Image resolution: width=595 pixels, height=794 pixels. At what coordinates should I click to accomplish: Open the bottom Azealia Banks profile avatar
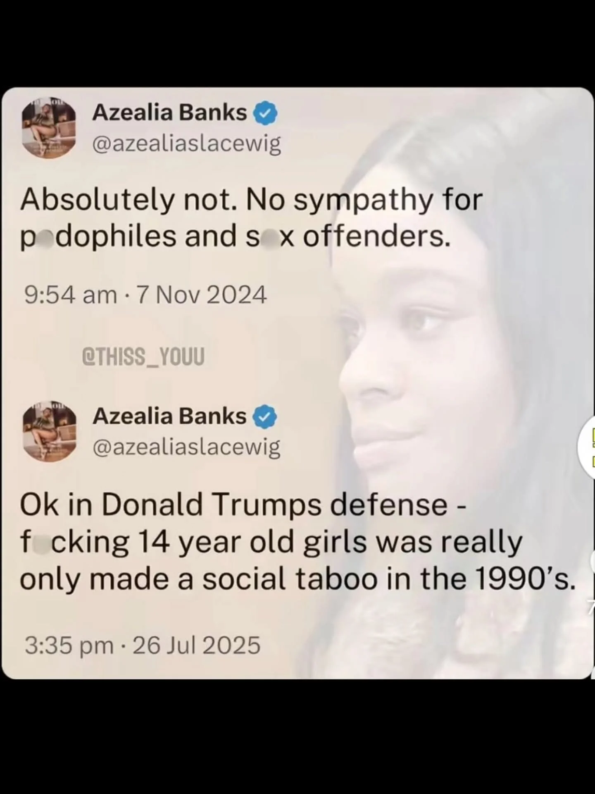49,433
